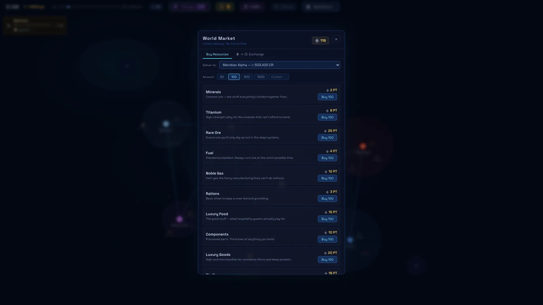Screen dimensions: 543x305
Task: Click the Minerals 2 PT price icon
Action: (x=327, y=90)
